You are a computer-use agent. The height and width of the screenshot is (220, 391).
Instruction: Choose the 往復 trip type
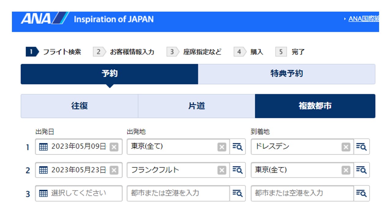pos(79,106)
